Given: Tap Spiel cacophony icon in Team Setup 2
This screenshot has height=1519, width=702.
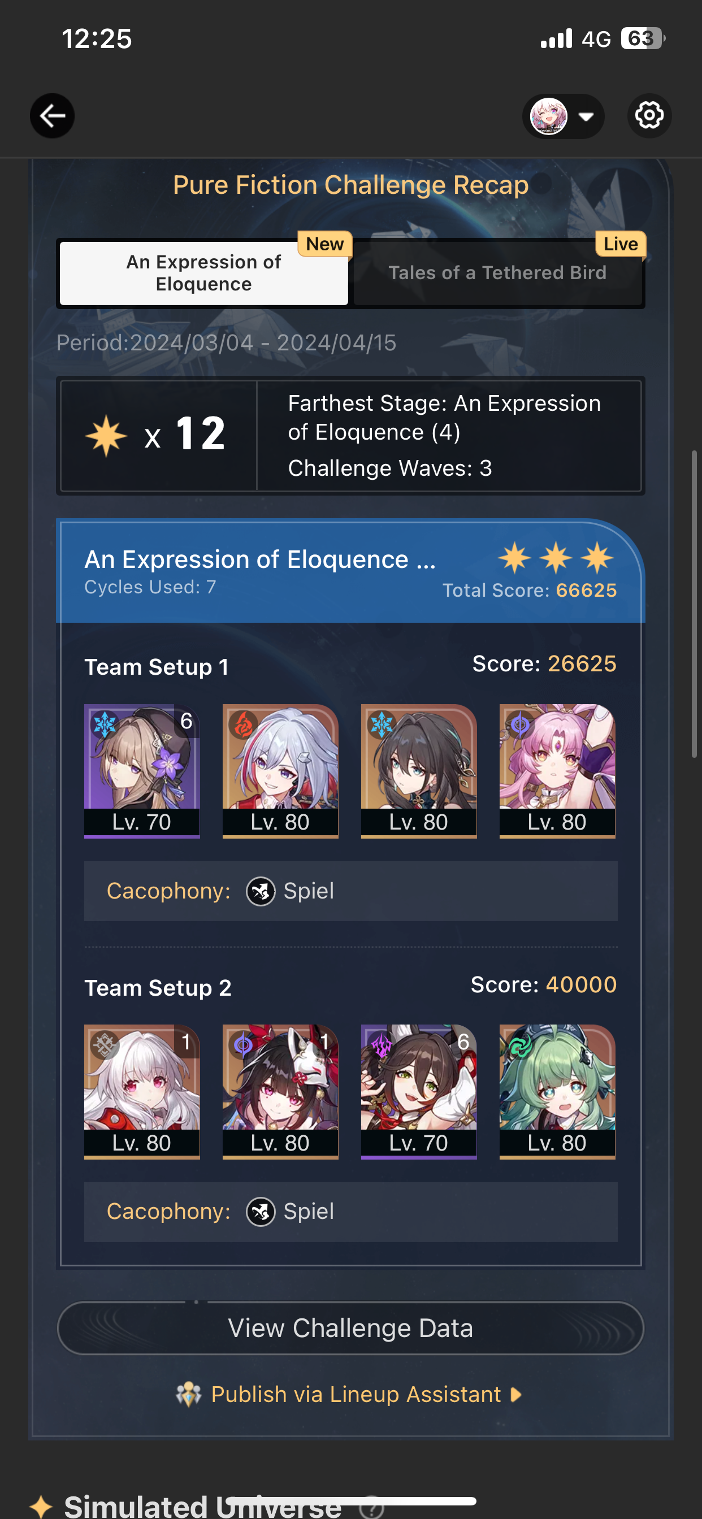Looking at the screenshot, I should 260,1212.
